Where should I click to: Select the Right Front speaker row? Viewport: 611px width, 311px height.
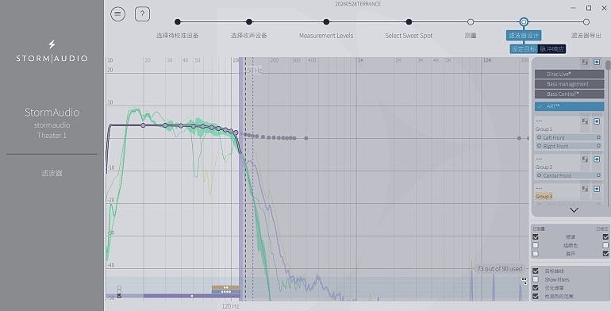(569, 146)
